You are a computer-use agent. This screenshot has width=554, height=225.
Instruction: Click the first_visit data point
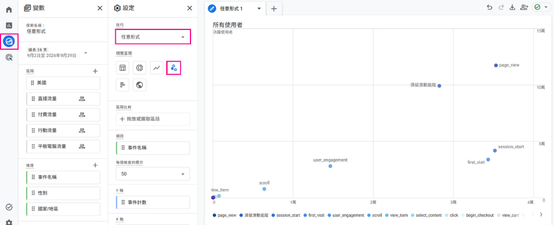coord(488,160)
